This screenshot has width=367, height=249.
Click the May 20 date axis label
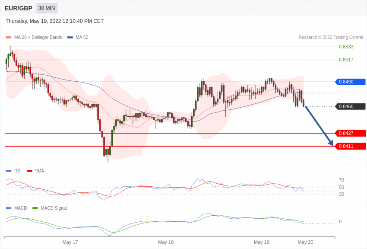(x=305, y=242)
